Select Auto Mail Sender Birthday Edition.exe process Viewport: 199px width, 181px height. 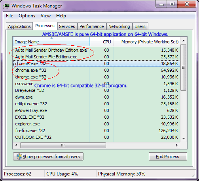[x=97, y=50]
